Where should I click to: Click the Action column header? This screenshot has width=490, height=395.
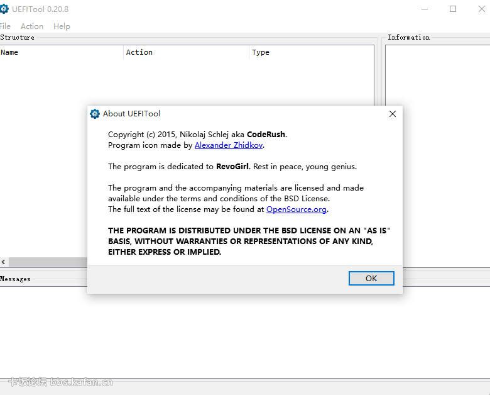tap(187, 52)
